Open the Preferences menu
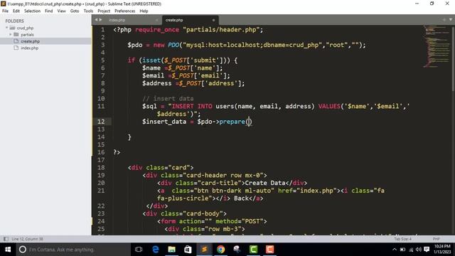Screen dimensions: 455x256 pyautogui.click(x=125, y=11)
